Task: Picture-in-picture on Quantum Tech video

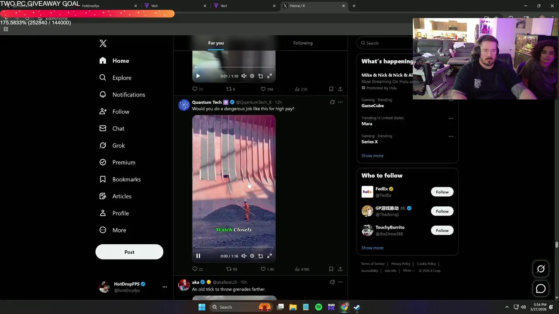Action: coord(260,256)
